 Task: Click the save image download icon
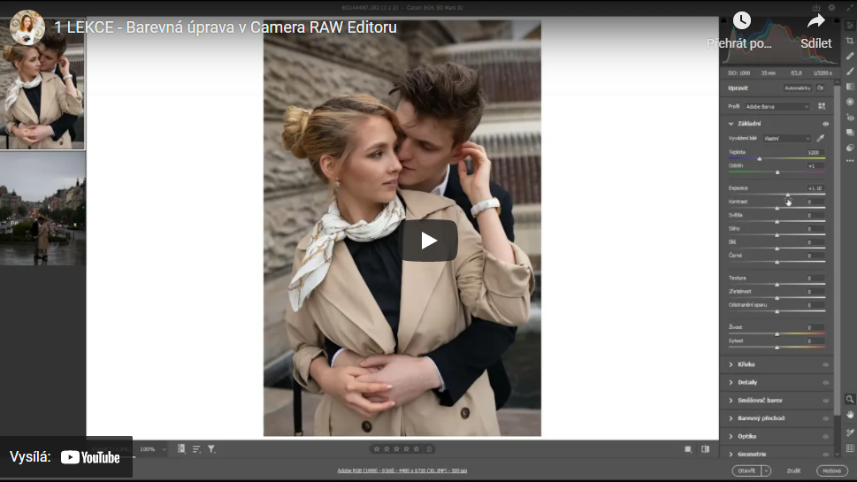coord(816,8)
